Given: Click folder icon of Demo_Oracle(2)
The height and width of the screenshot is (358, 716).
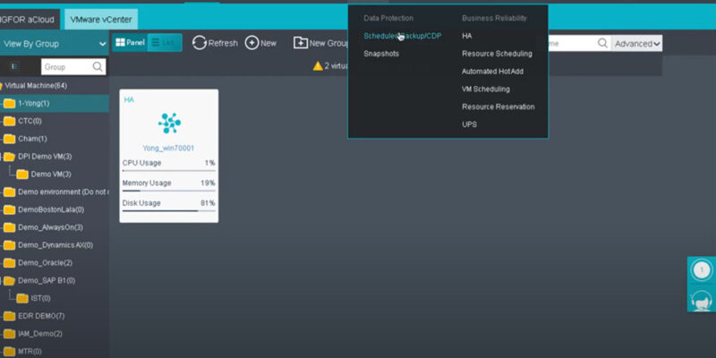Looking at the screenshot, I should point(9,263).
